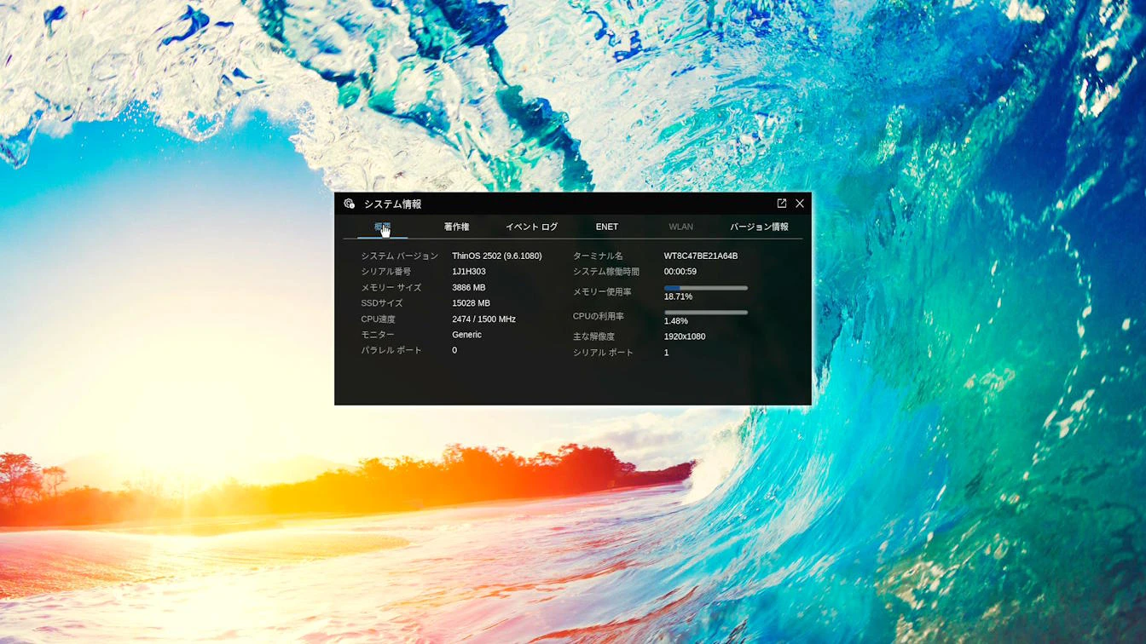The height and width of the screenshot is (644, 1146).
Task: Click the 1.48% CPU usage text
Action: click(675, 321)
